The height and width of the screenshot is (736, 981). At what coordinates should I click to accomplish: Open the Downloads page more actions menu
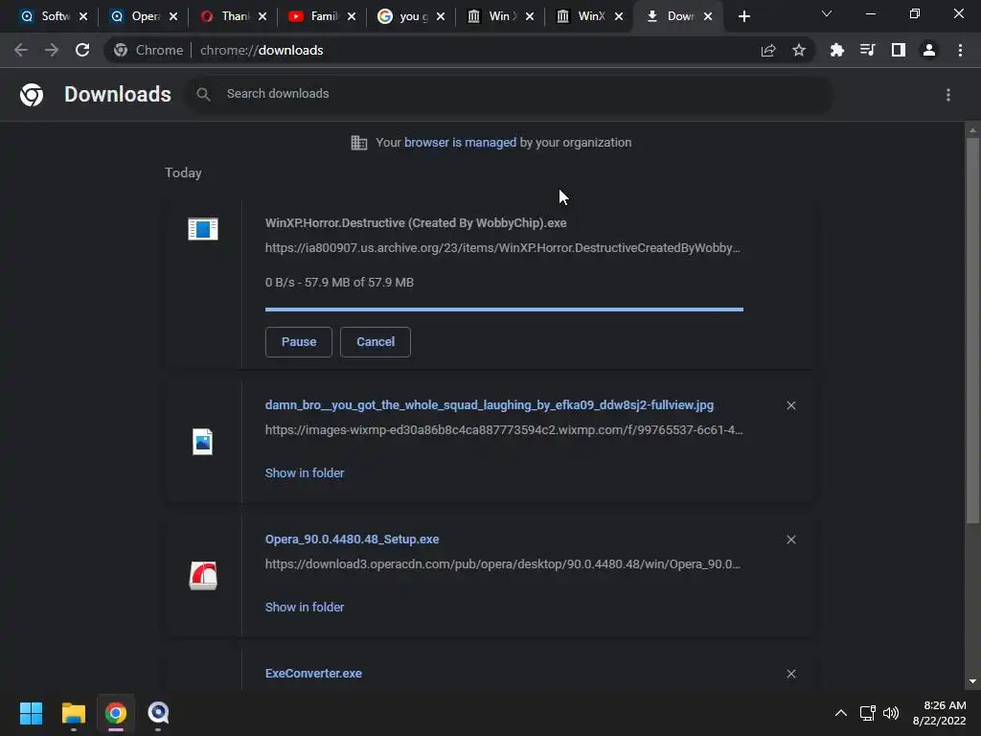point(948,95)
